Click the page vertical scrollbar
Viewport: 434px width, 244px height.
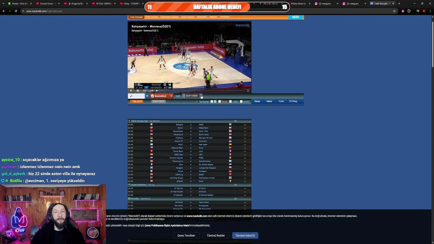(x=432, y=44)
